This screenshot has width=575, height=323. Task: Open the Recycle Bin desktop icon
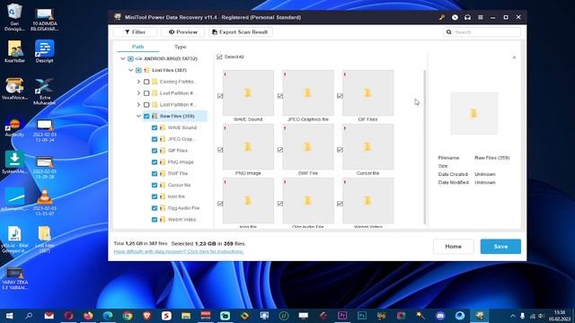point(14,17)
